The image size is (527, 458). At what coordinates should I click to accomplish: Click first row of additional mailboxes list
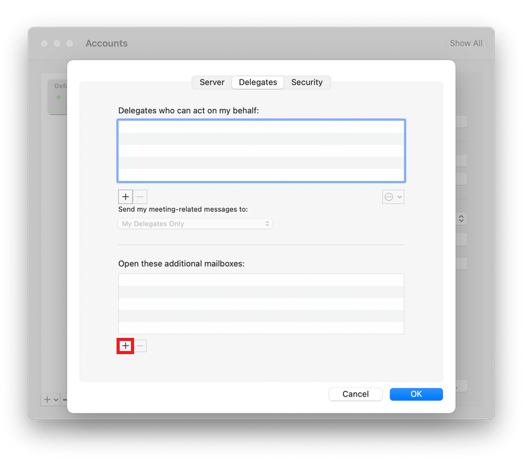[x=261, y=280]
